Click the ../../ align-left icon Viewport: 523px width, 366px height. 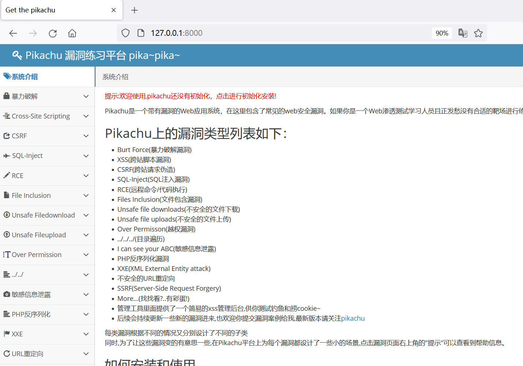pyautogui.click(x=7, y=274)
